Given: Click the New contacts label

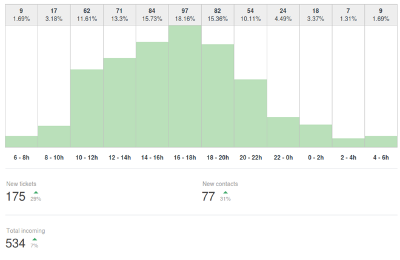Looking at the screenshot, I should [x=220, y=184].
